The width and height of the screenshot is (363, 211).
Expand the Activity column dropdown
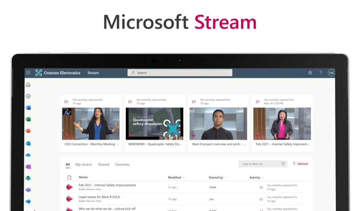pyautogui.click(x=263, y=178)
